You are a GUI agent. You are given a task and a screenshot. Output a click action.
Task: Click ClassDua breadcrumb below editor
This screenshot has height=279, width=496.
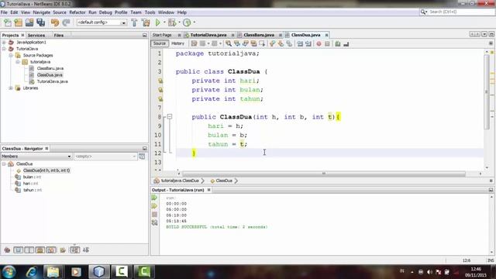pyautogui.click(x=224, y=181)
